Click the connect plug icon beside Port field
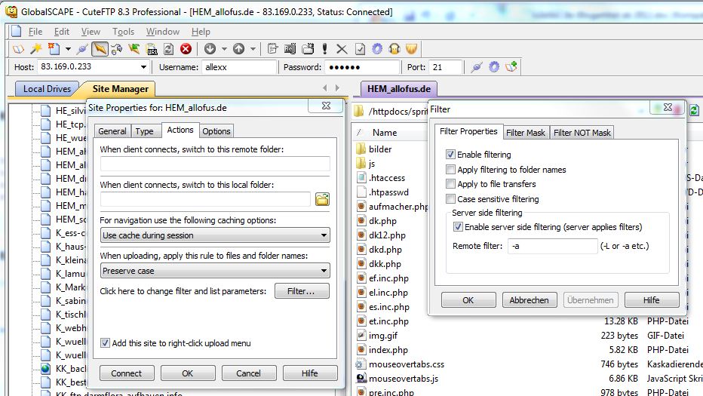 [477, 67]
